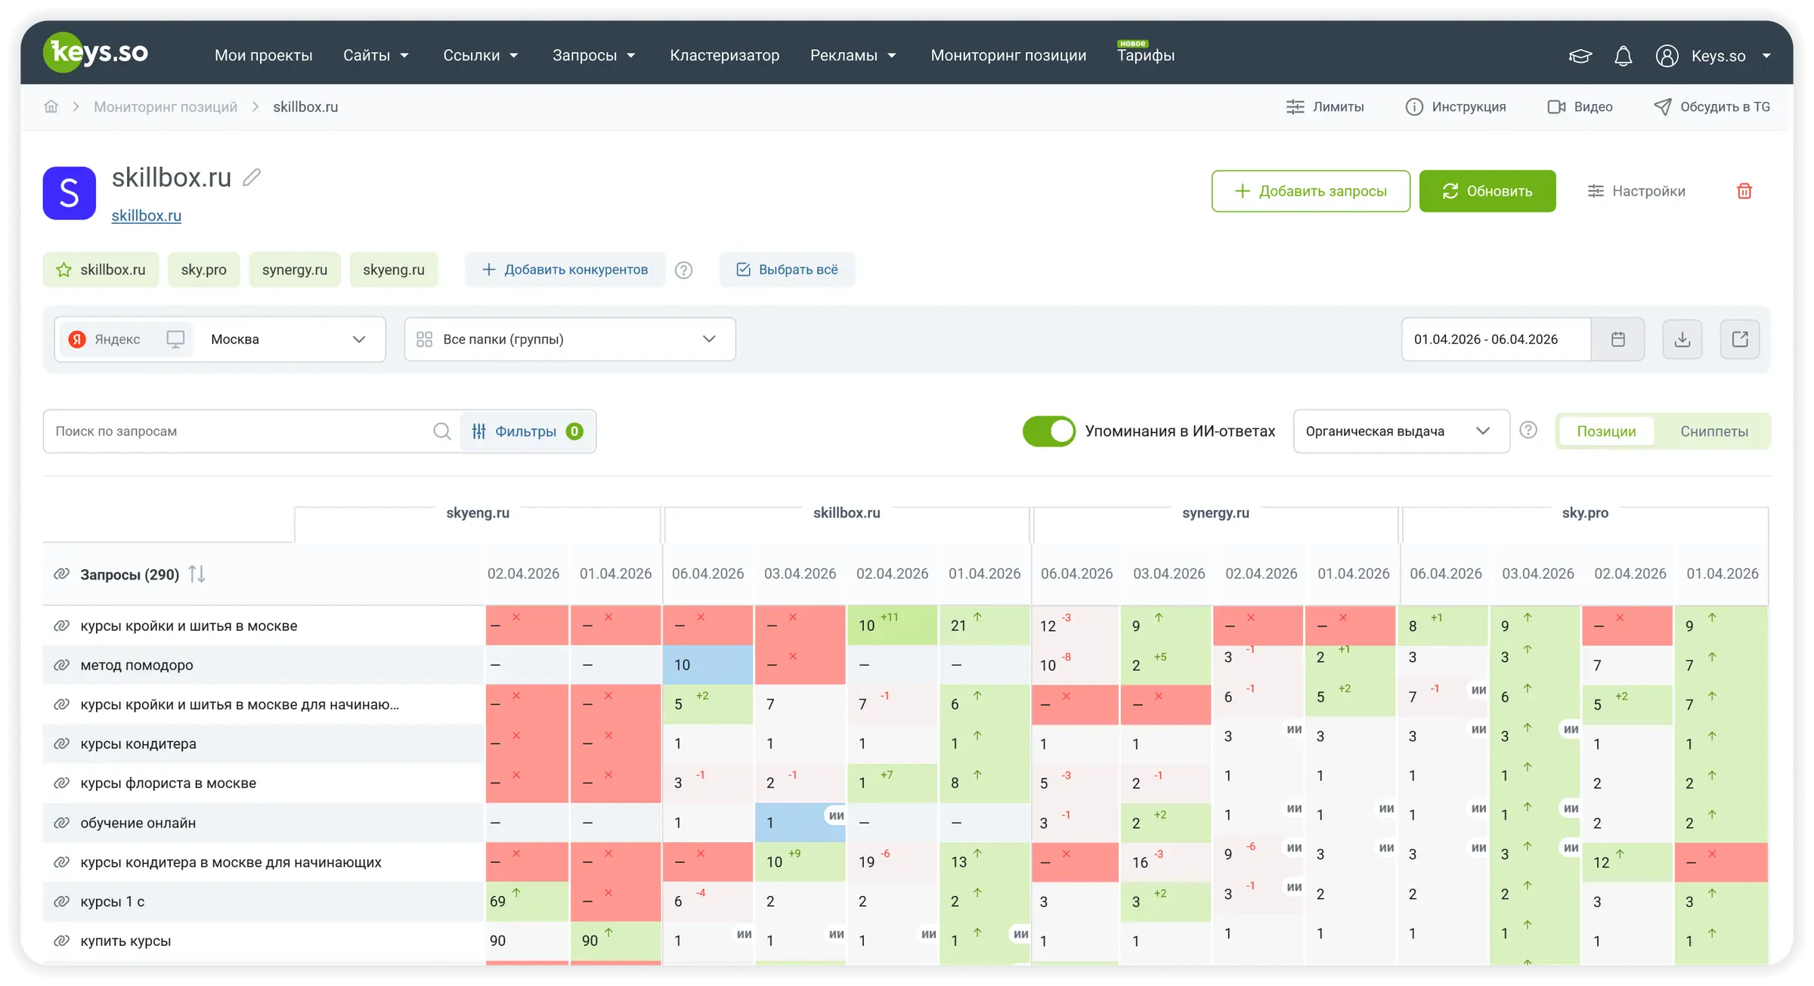
Task: Open help for organic results dropdown
Action: pyautogui.click(x=1528, y=431)
